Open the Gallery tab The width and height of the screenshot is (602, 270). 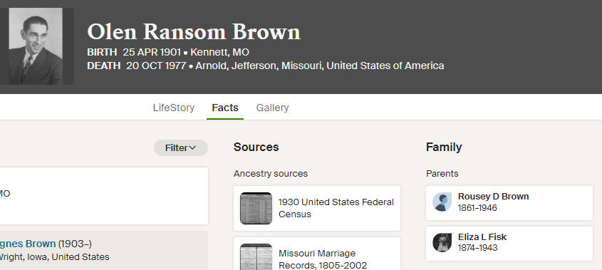click(x=273, y=108)
